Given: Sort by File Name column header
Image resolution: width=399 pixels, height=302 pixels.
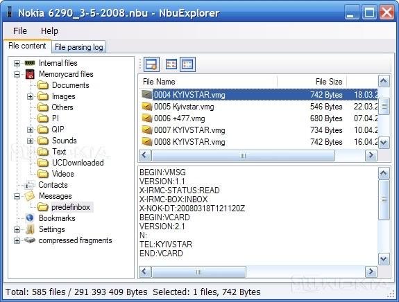Looking at the screenshot, I should tap(208, 82).
